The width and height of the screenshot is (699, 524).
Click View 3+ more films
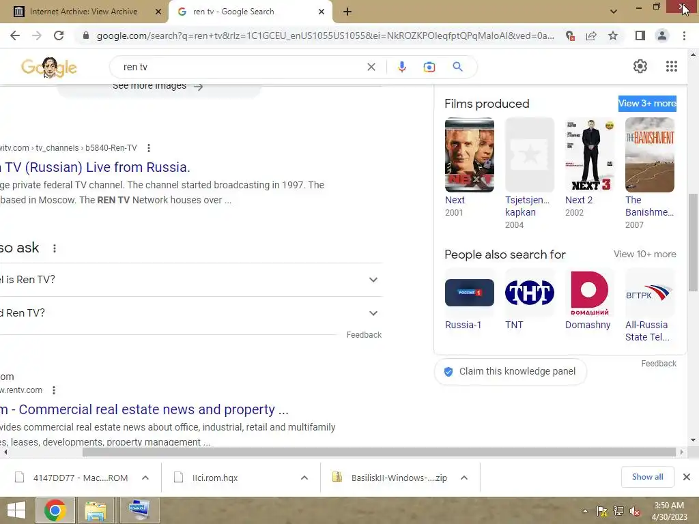pyautogui.click(x=647, y=104)
